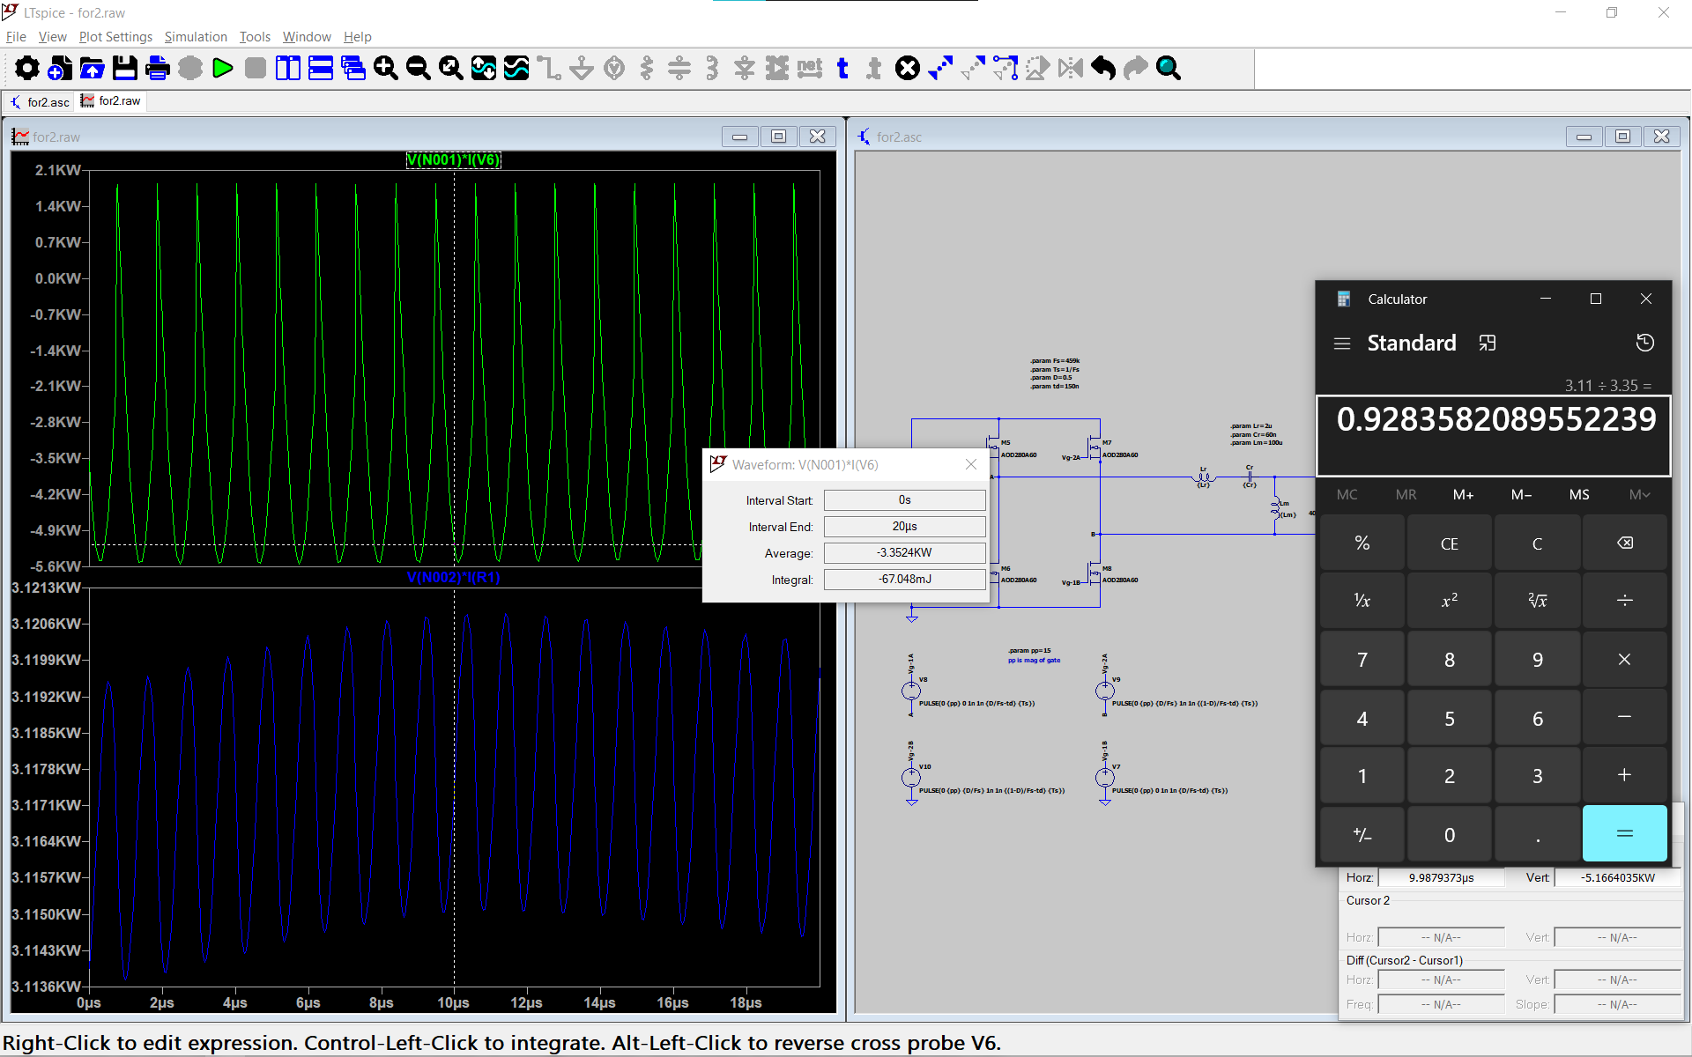Click the Calculator multiply button

point(1624,660)
